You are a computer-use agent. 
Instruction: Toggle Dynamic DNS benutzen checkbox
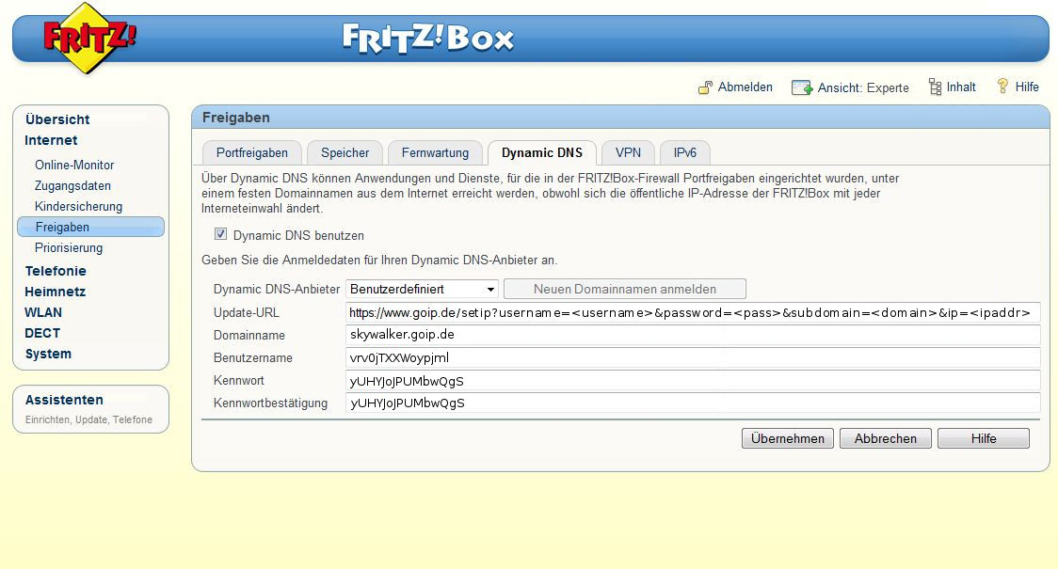220,234
